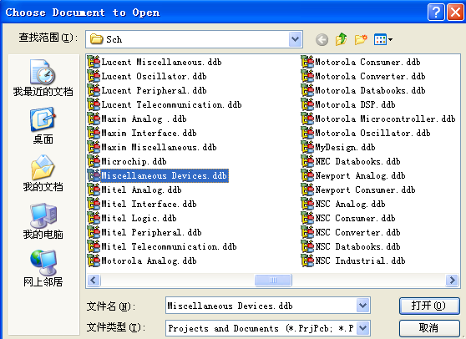Select Microchip.ddb file icon
The width and height of the screenshot is (466, 339).
point(94,161)
